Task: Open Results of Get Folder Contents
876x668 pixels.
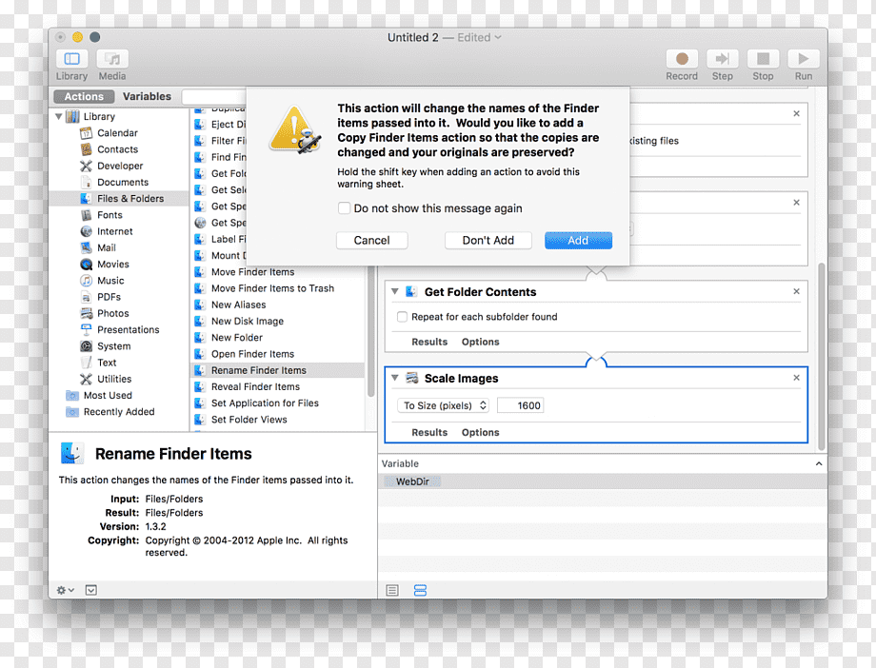Action: [x=429, y=342]
